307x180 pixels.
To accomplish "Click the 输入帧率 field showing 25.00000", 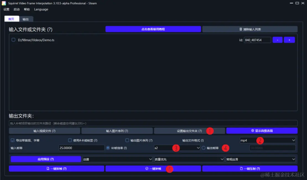I will coord(81,148).
